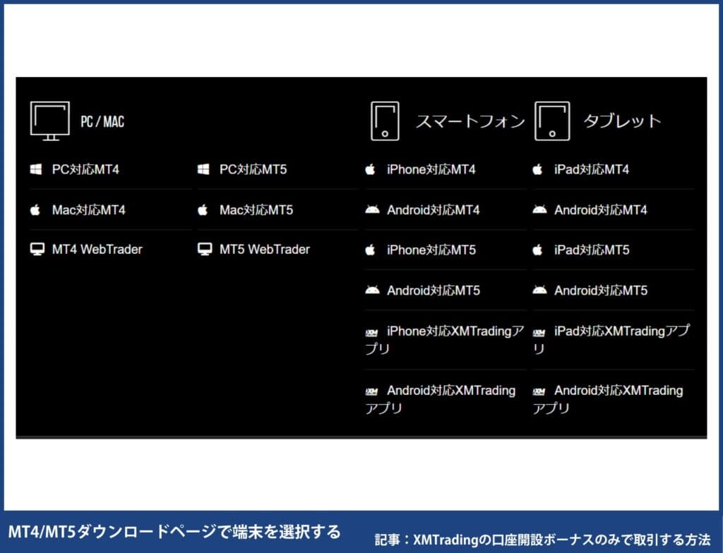Click the large タブレット device icon
The width and height of the screenshot is (723, 553).
click(552, 121)
